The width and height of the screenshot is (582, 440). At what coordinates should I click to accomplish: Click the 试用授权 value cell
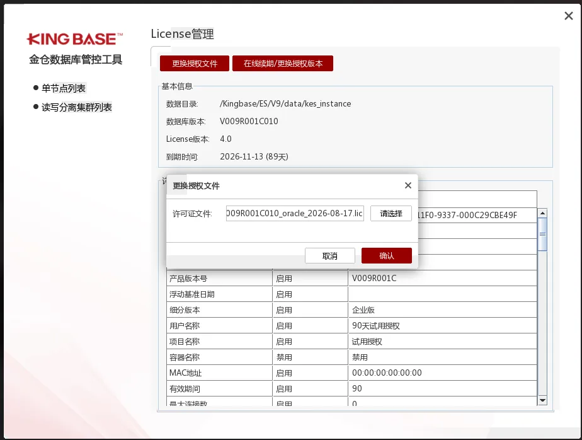coord(442,341)
